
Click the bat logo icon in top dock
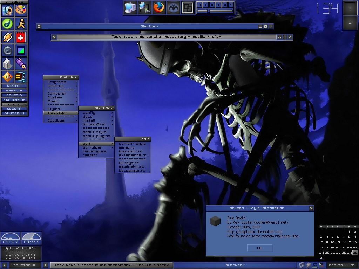174,8
